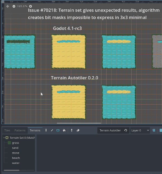Click the ruler corner box at top-left

tap(3, 2)
